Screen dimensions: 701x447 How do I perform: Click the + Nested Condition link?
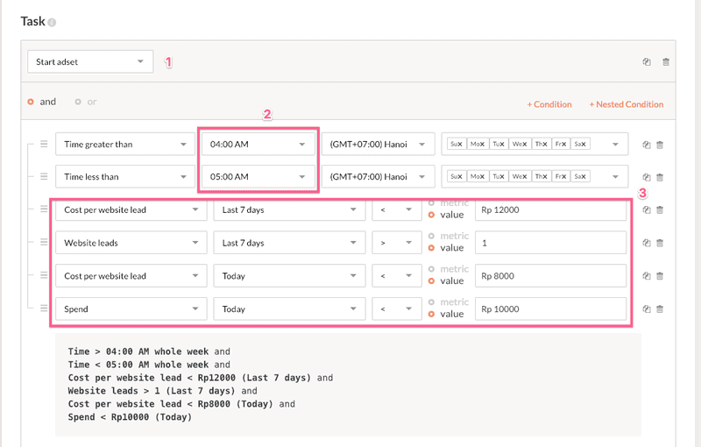click(626, 104)
